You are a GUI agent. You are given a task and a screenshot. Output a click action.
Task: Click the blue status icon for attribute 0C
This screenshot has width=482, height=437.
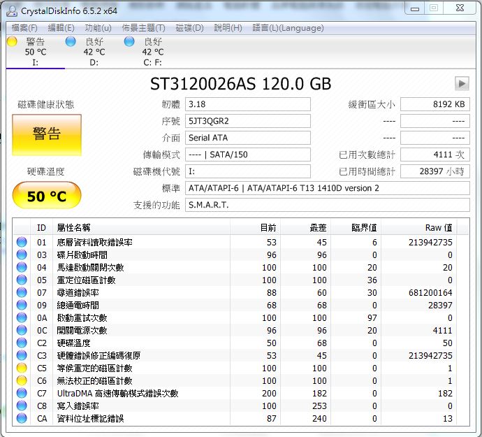22,330
